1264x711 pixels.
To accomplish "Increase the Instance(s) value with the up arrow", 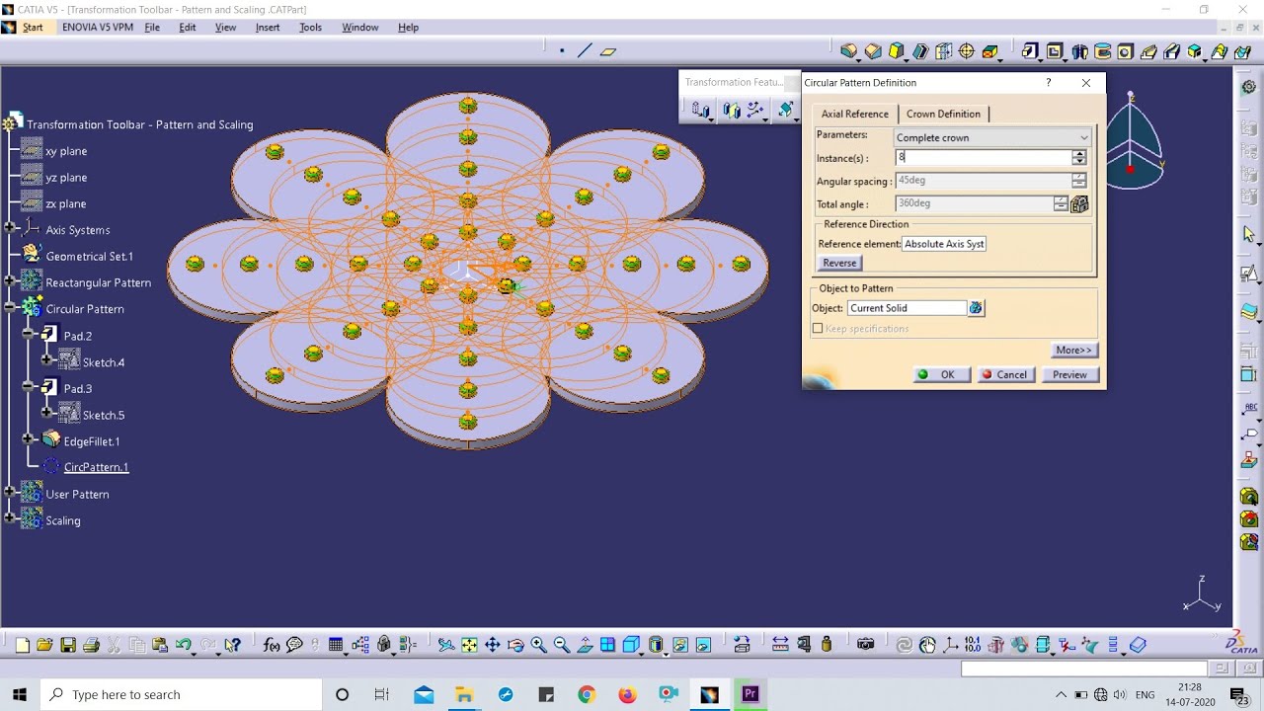I will point(1079,153).
